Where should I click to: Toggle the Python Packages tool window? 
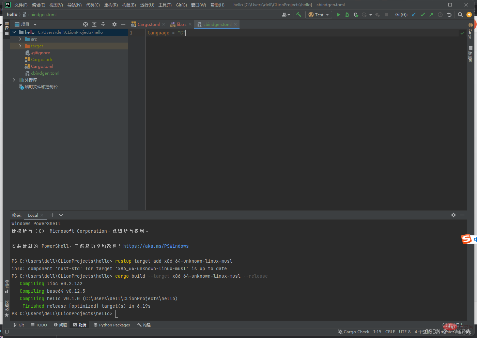(x=112, y=325)
